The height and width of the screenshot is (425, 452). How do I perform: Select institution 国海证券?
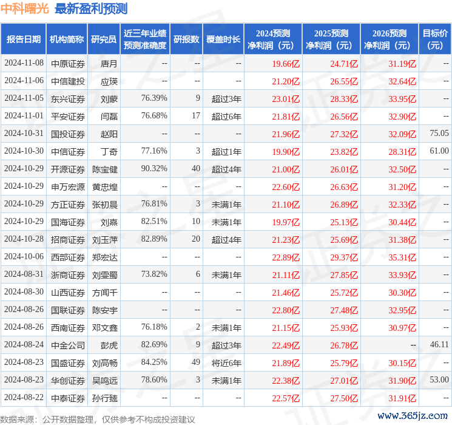(x=68, y=222)
